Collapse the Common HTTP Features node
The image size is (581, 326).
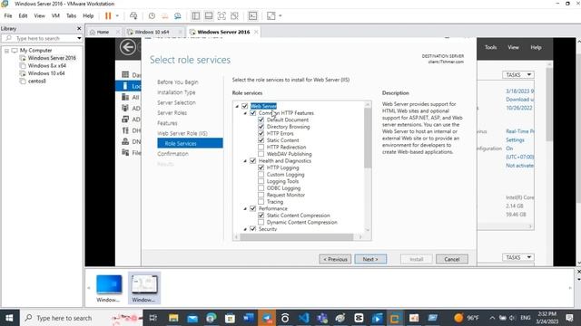(245, 113)
